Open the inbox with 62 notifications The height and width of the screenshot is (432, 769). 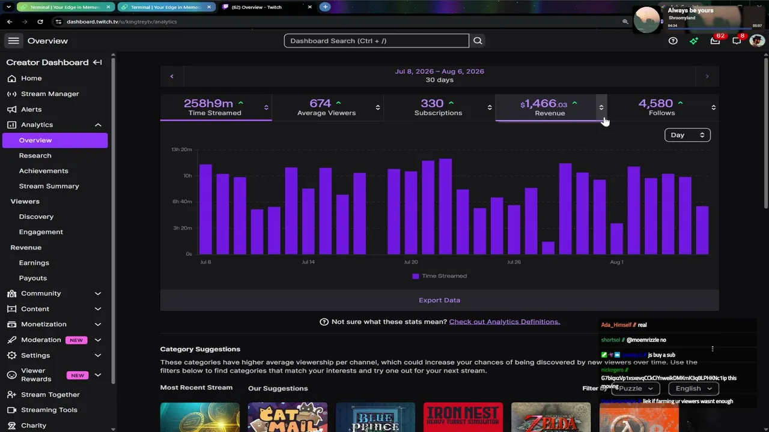tap(715, 41)
